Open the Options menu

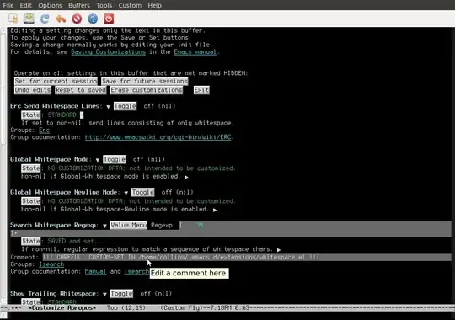pyautogui.click(x=50, y=5)
